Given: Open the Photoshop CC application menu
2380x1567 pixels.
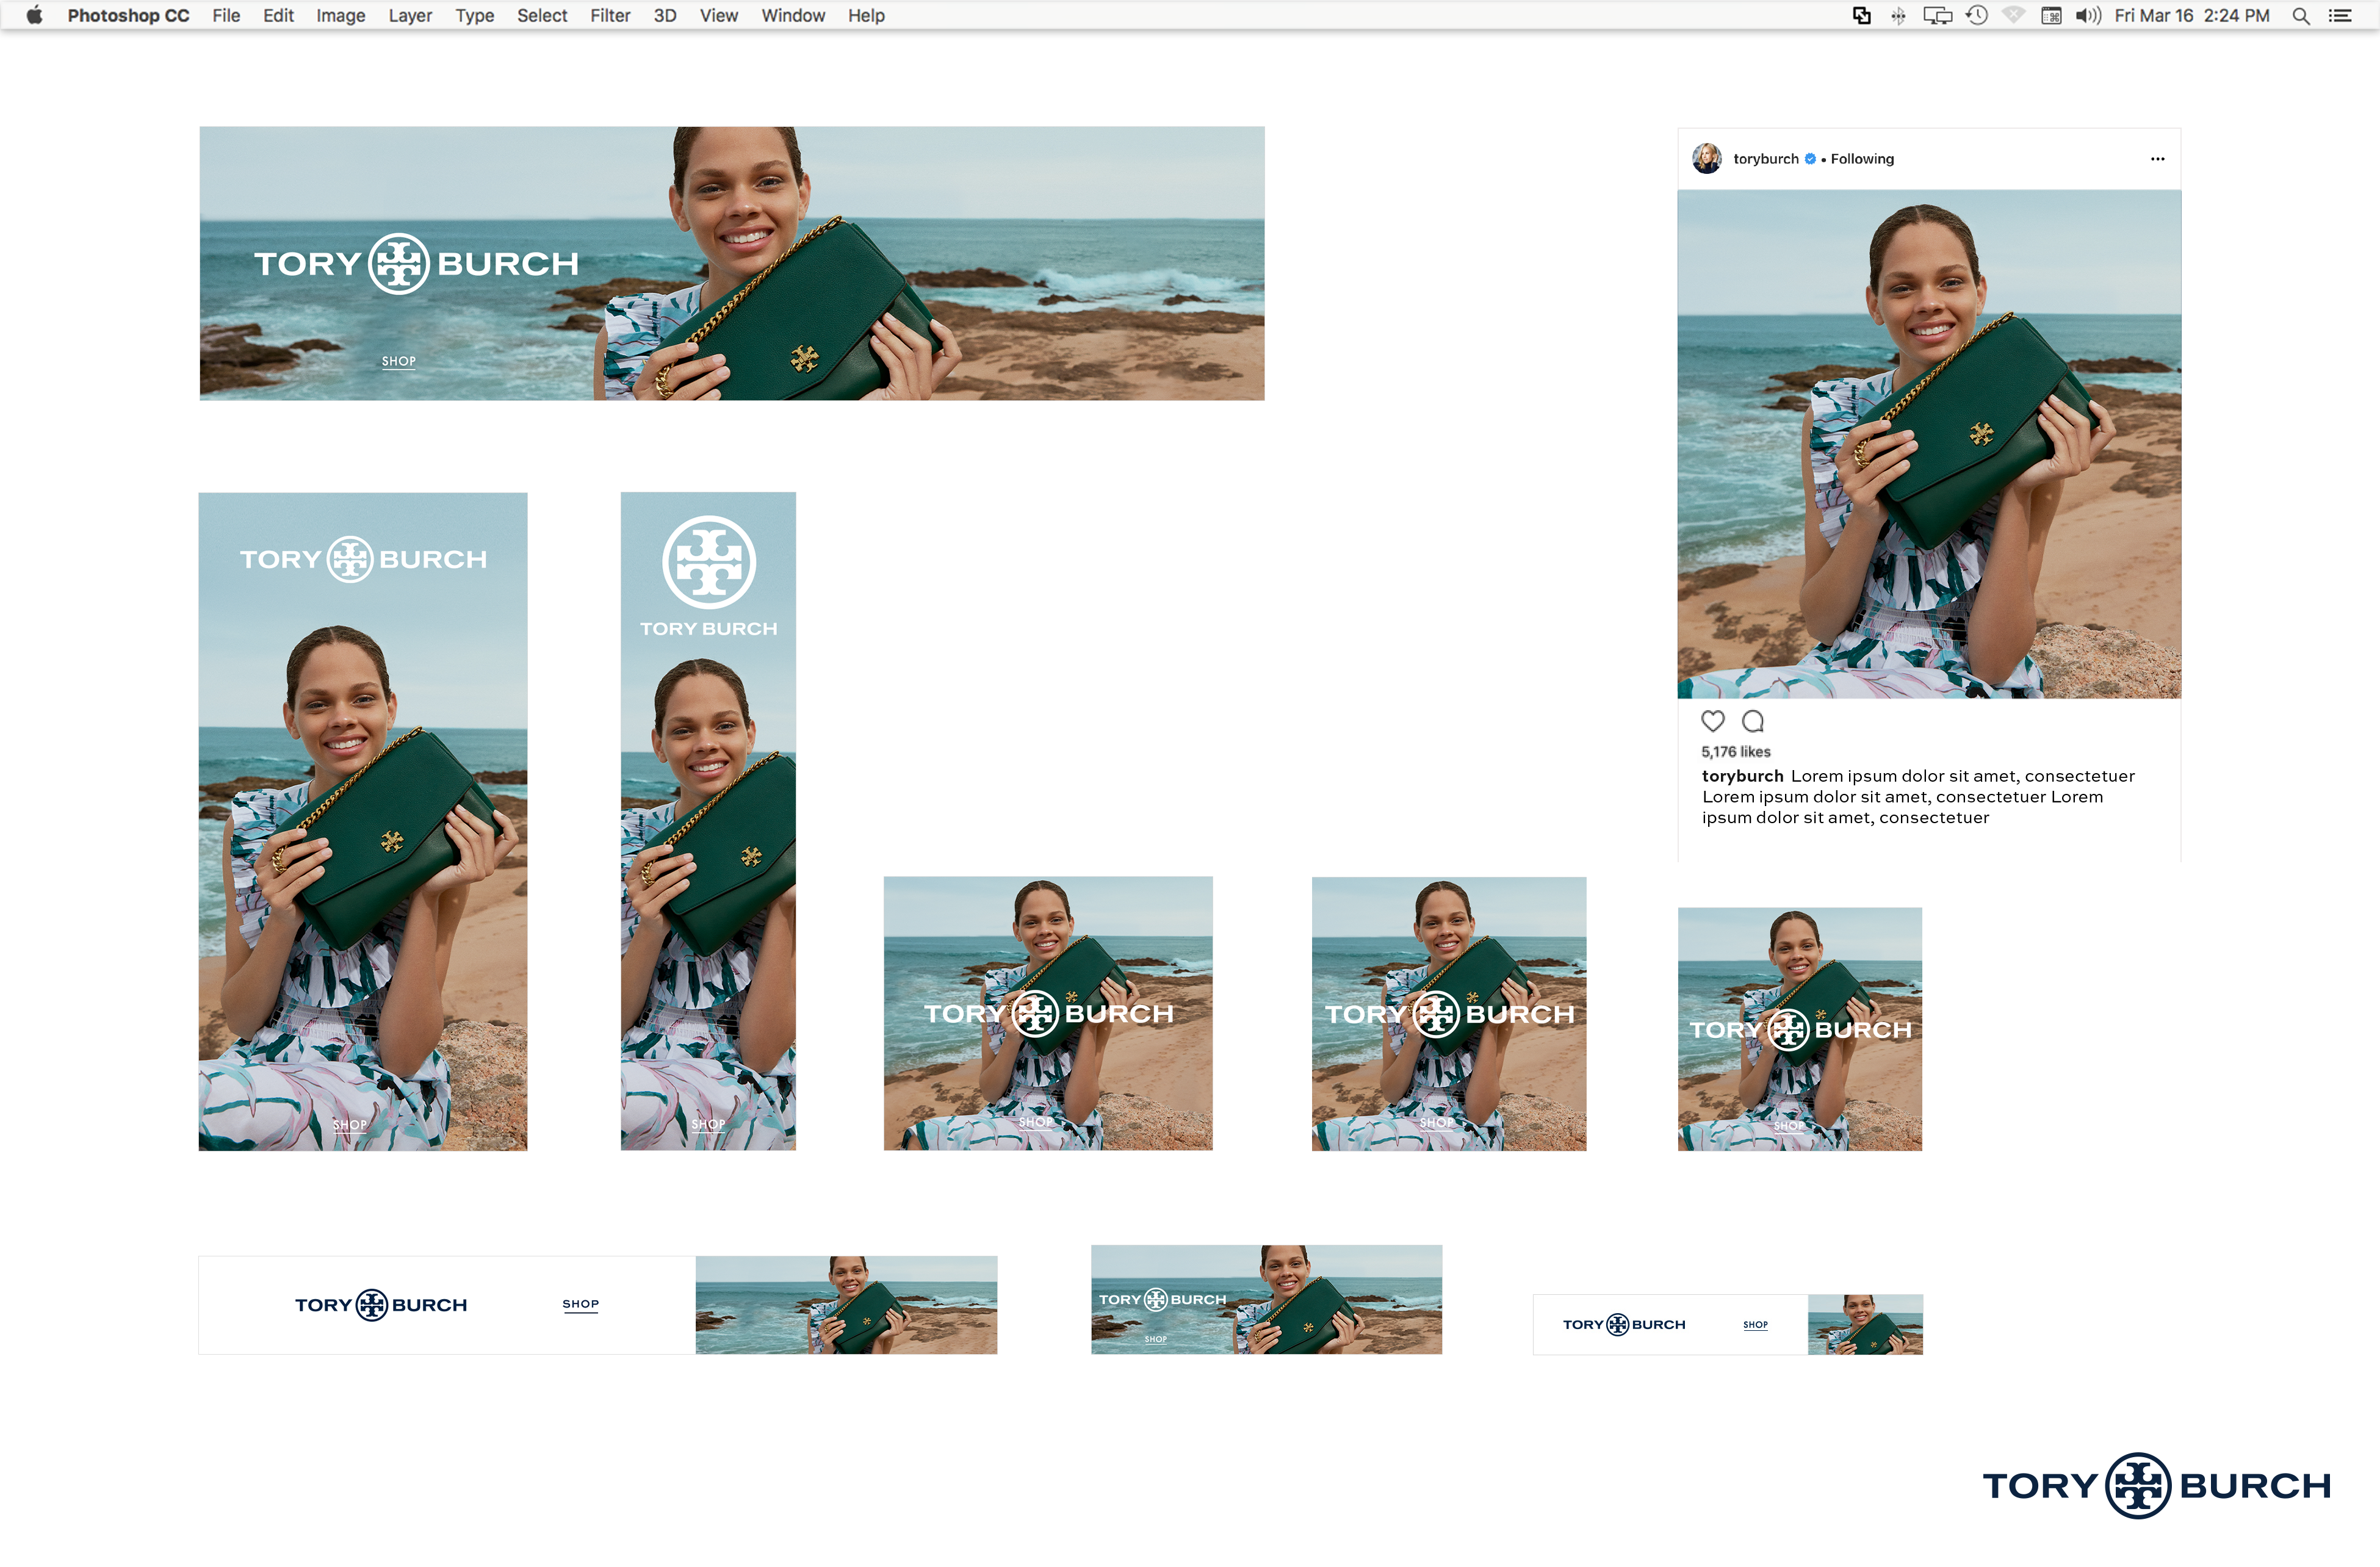Looking at the screenshot, I should point(128,15).
